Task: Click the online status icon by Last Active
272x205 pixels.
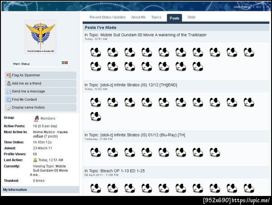Action: click(x=35, y=160)
